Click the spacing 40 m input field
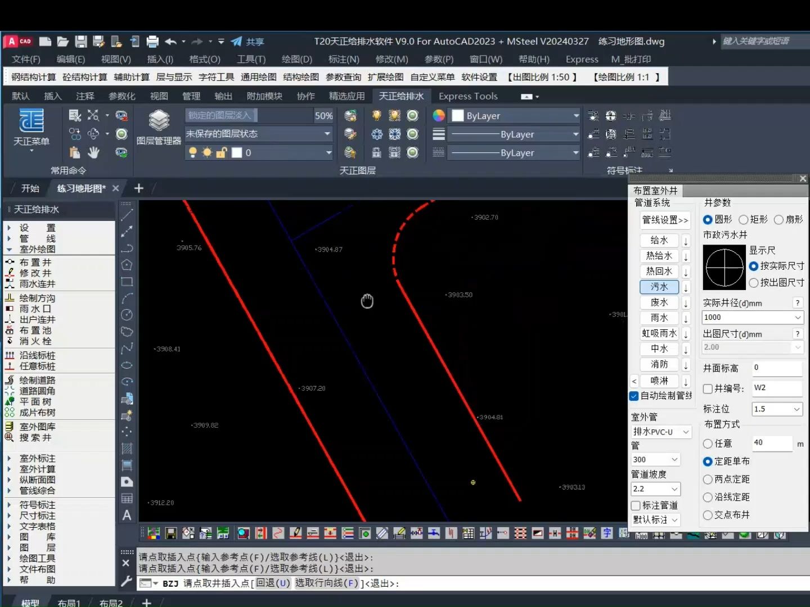Screen dimensions: 810x607 point(772,443)
